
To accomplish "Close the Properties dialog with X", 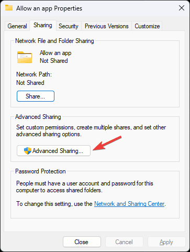I will click(182, 8).
